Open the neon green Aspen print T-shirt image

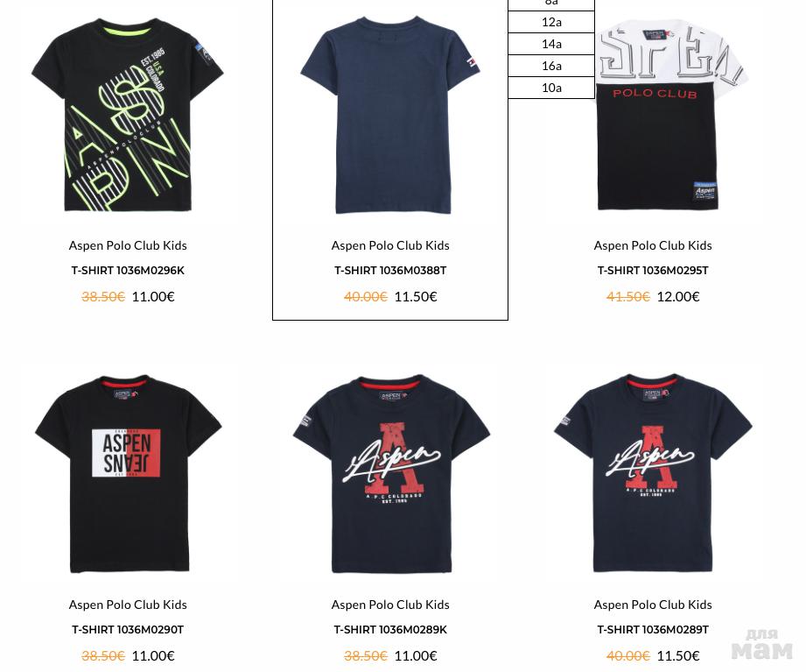pos(128,116)
